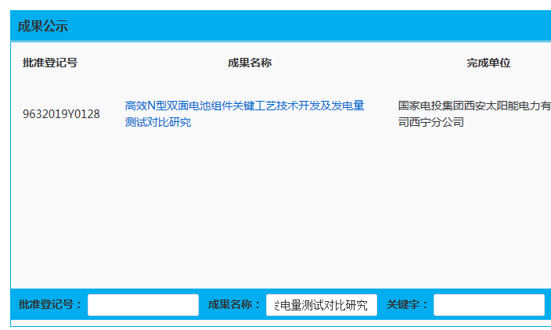Click the 关键字 search input field
The height and width of the screenshot is (330, 551).
[x=488, y=305]
